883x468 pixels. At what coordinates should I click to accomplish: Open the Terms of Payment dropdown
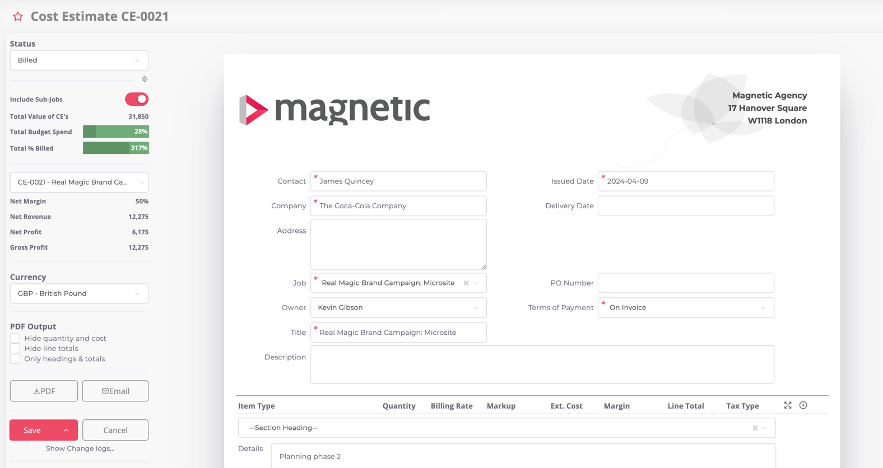click(686, 308)
